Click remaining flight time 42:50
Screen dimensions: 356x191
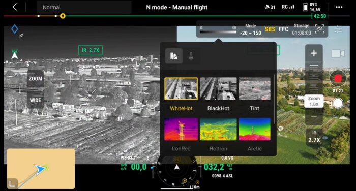[x=320, y=16]
